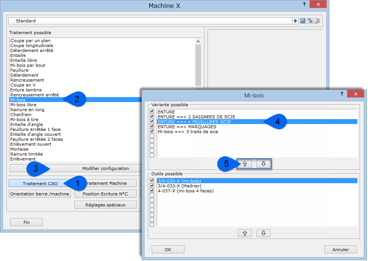Select ENTURE ==> MARQUAGES variant entry
368x261 pixels.
tap(187, 127)
